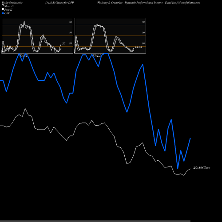Click the blue OBV legend swatch
222x222 pixels.
click(x=3, y=13)
